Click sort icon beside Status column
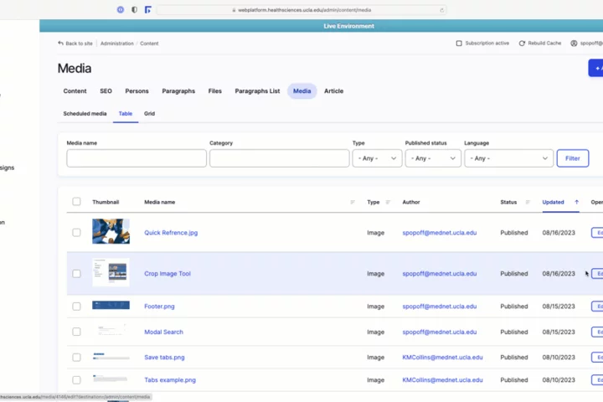Image resolution: width=603 pixels, height=402 pixels. coord(528,202)
